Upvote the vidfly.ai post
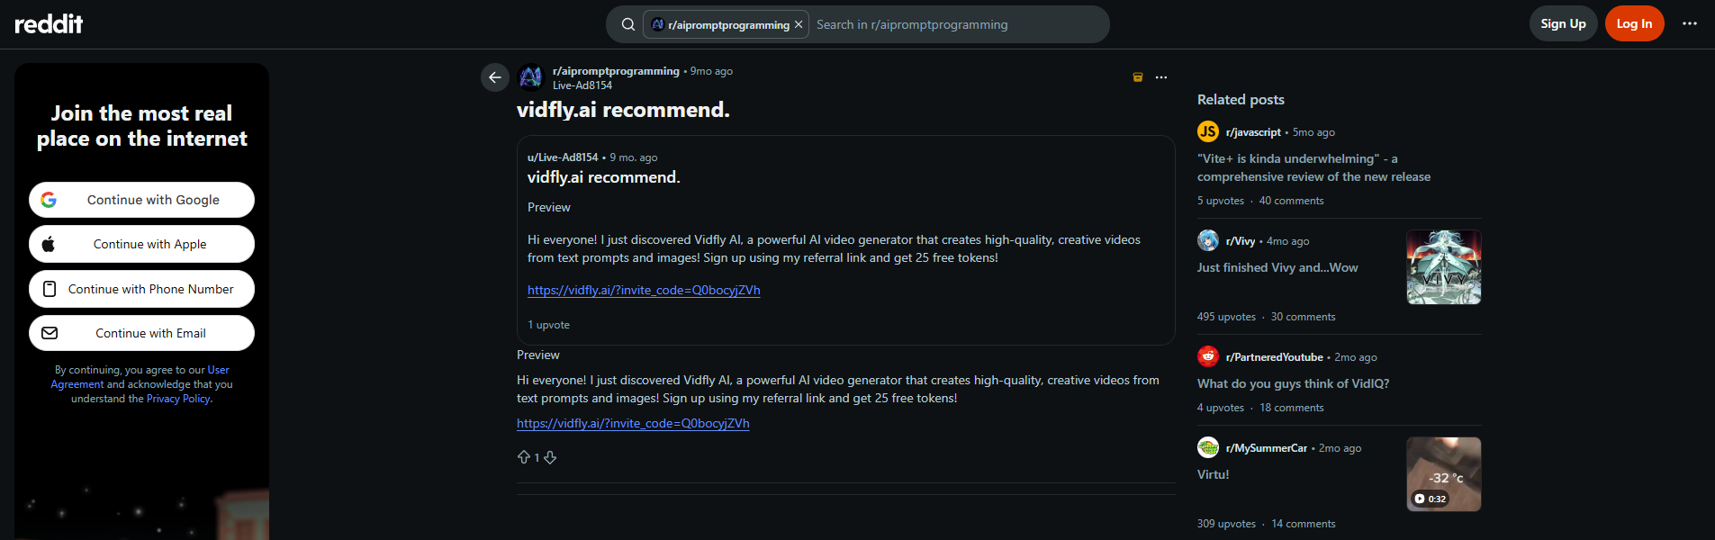 pos(524,457)
